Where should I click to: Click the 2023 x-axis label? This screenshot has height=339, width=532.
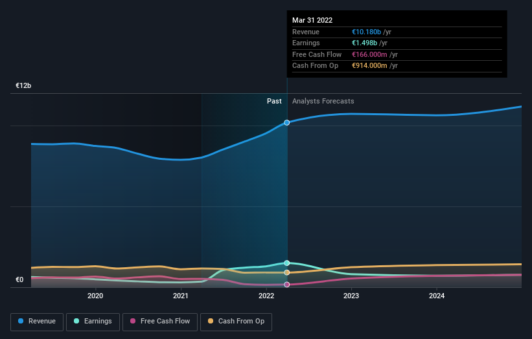pos(351,296)
